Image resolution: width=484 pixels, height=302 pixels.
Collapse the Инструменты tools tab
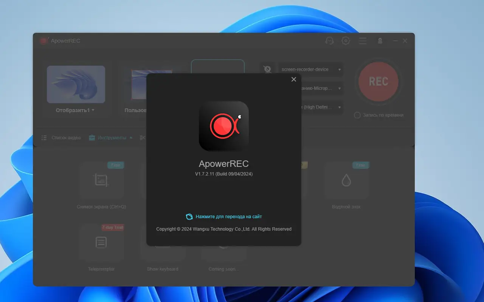pyautogui.click(x=111, y=138)
